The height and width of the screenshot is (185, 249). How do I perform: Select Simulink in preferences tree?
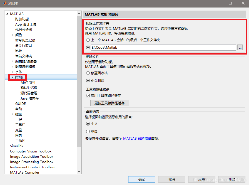[17, 146]
